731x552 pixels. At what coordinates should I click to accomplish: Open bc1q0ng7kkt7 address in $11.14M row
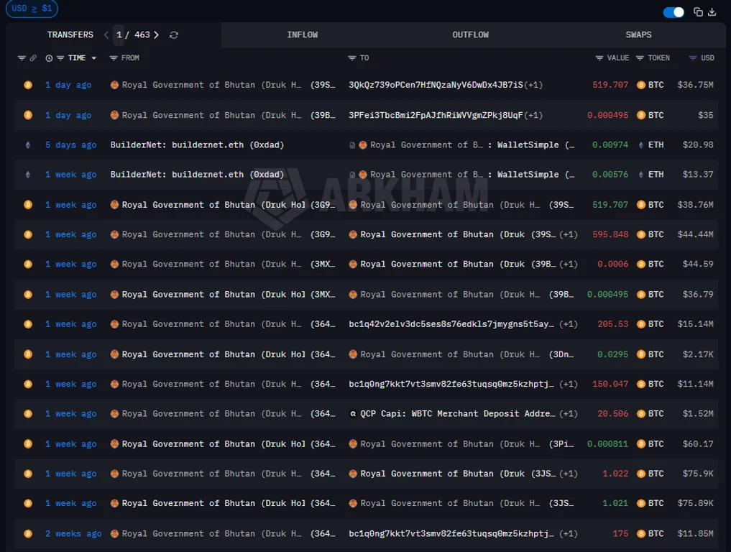click(x=451, y=384)
